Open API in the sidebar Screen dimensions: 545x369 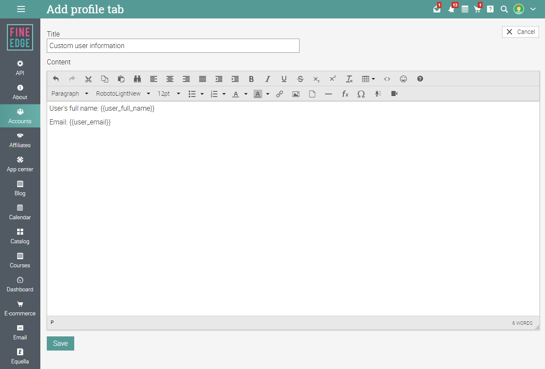pyautogui.click(x=20, y=68)
